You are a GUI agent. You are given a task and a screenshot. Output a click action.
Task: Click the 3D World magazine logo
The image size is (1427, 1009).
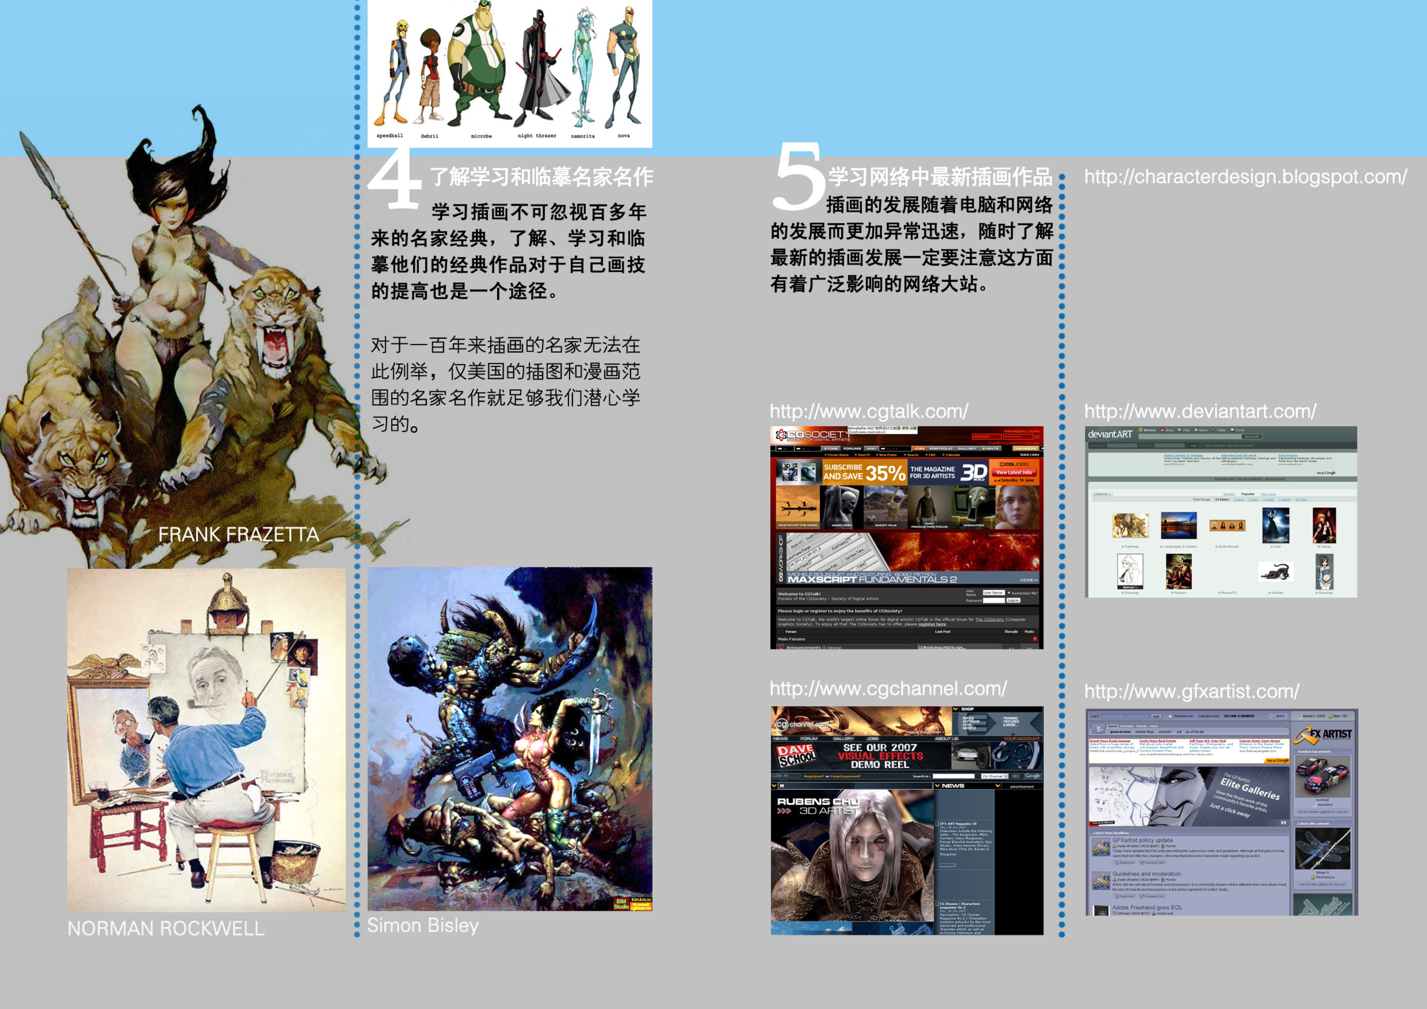[x=974, y=473]
